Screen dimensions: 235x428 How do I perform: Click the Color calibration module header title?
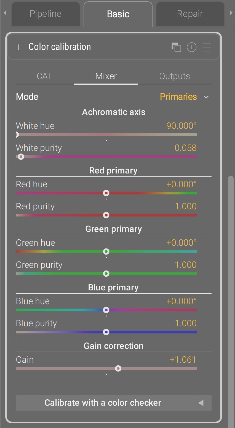tap(60, 47)
